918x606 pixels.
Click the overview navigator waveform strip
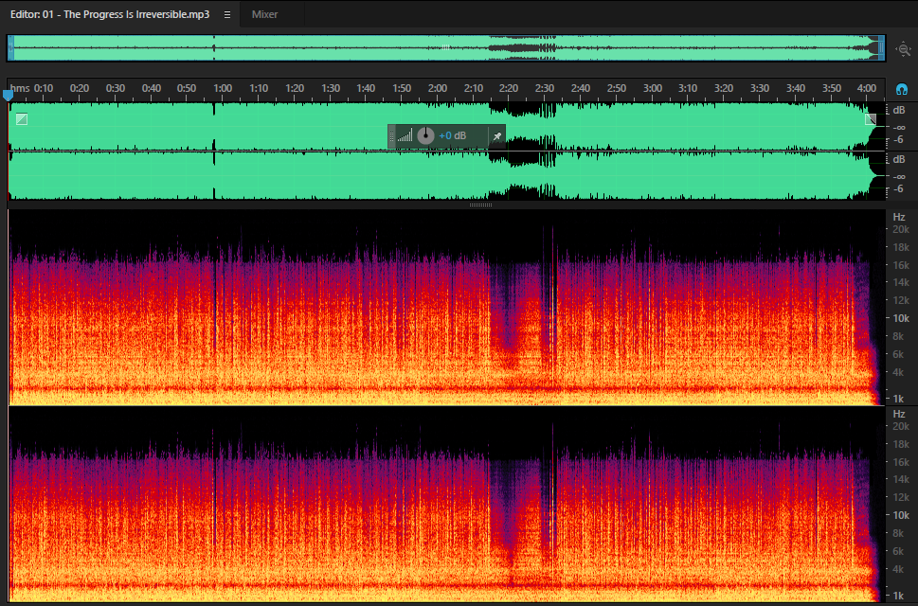(446, 48)
